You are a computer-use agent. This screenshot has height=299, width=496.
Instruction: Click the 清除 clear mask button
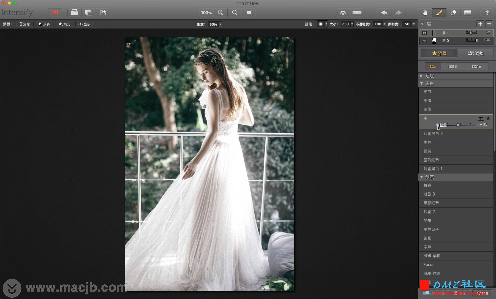[x=24, y=24]
